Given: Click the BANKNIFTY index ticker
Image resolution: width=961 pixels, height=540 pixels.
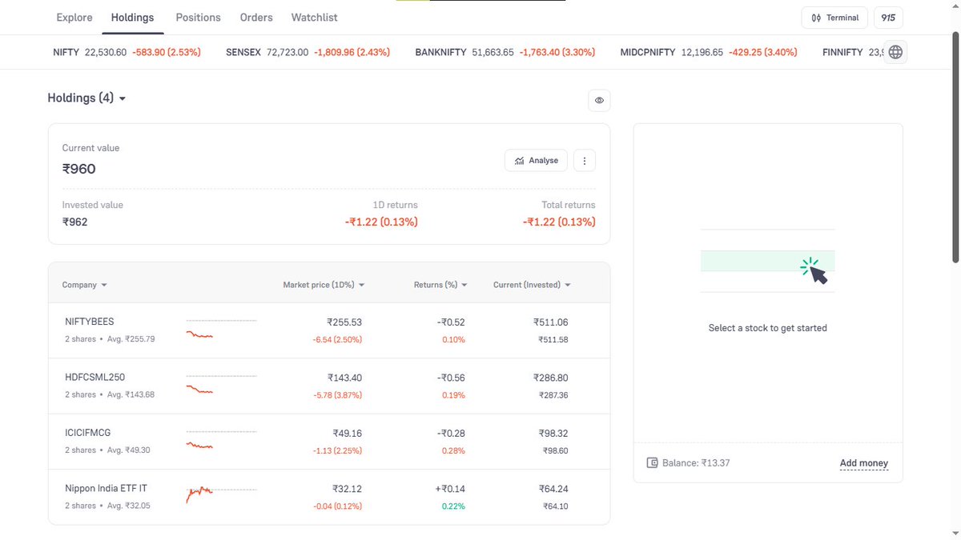Looking at the screenshot, I should pos(505,52).
